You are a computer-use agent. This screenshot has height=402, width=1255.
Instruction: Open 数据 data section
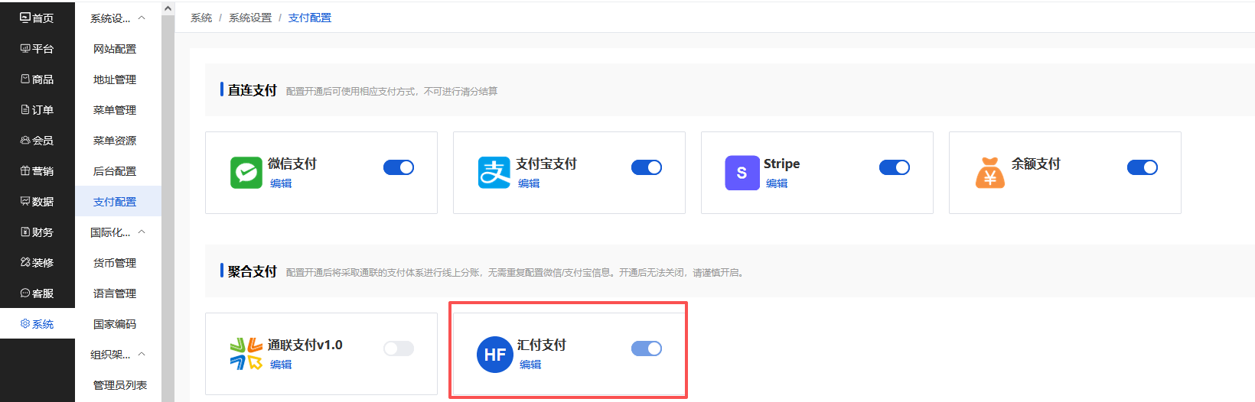point(37,201)
